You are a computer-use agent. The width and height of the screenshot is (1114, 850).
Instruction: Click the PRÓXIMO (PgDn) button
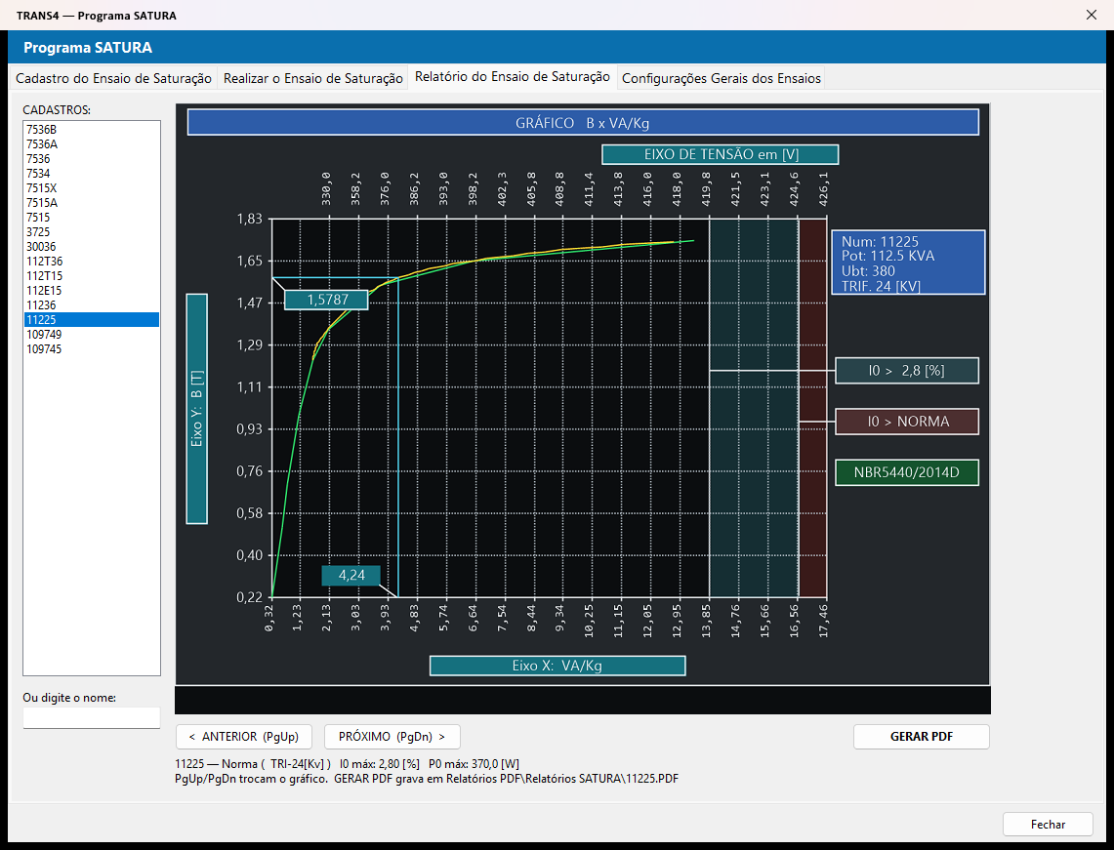click(x=392, y=737)
